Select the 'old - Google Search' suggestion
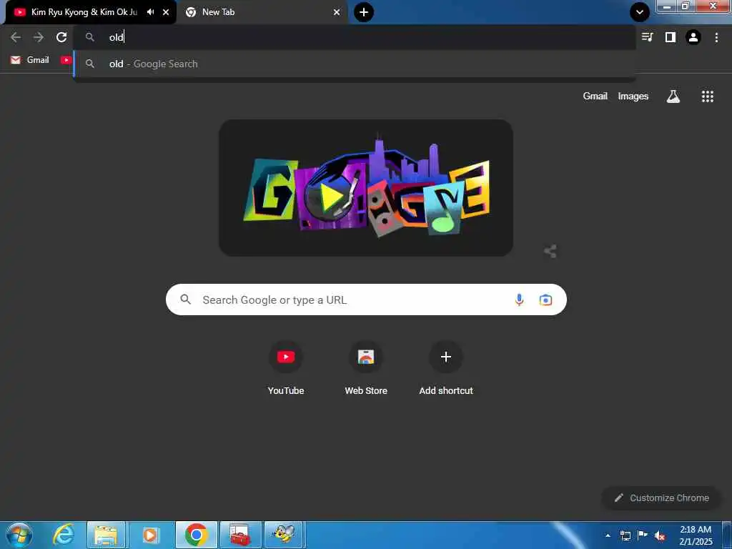This screenshot has height=549, width=732. [x=355, y=64]
